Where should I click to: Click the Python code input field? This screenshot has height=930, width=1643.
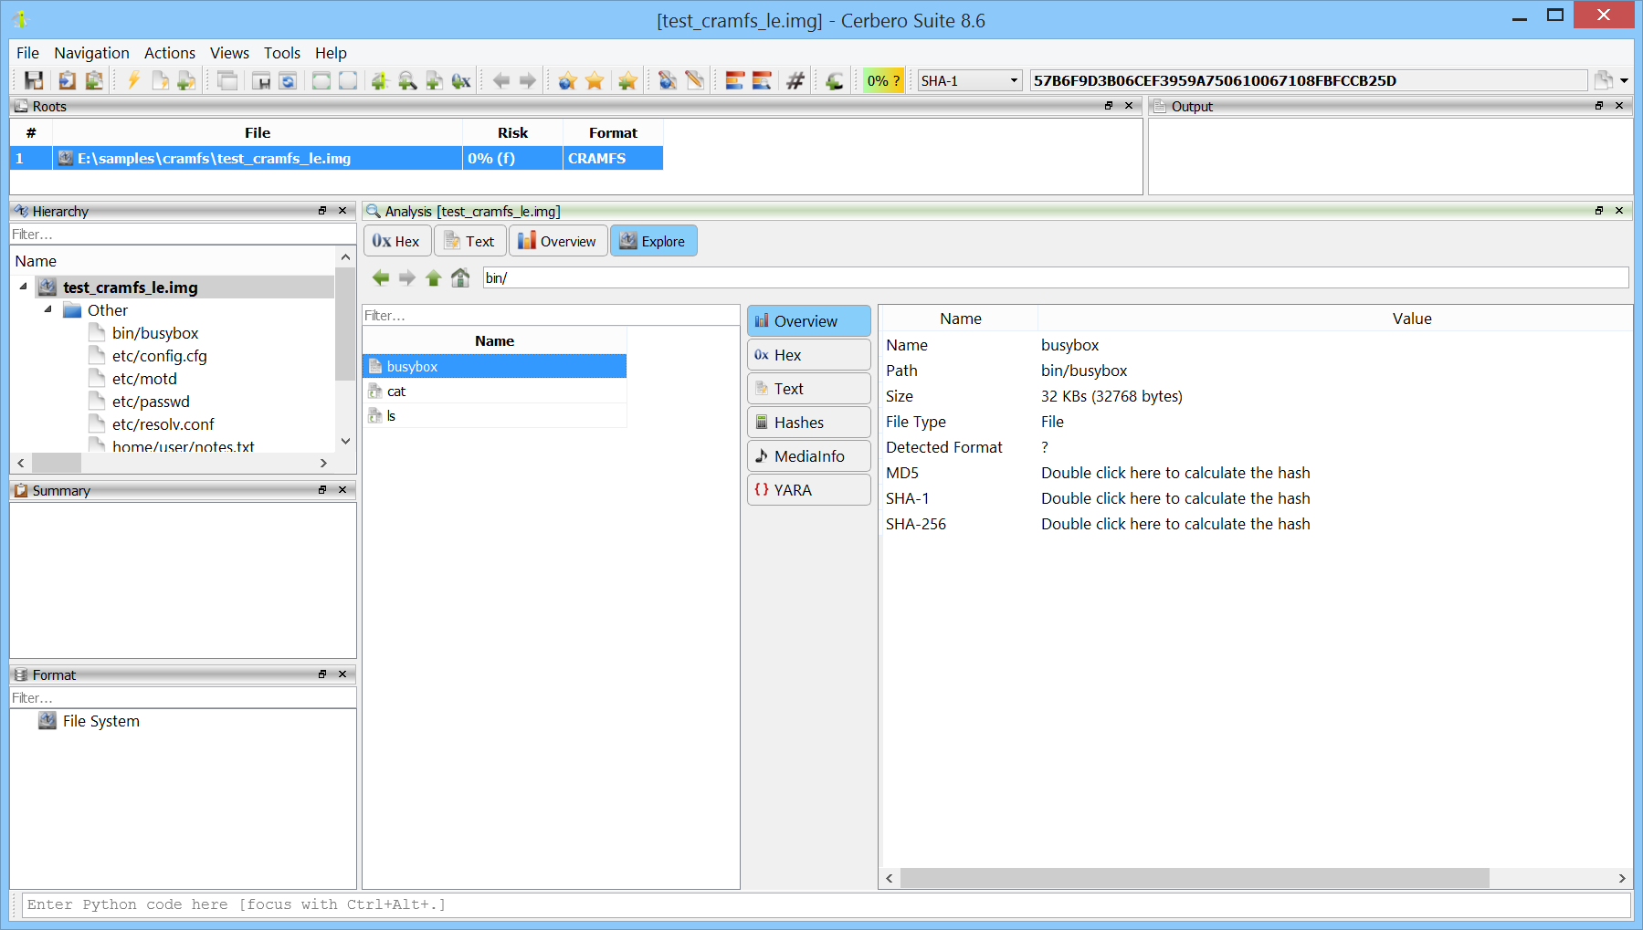(822, 904)
